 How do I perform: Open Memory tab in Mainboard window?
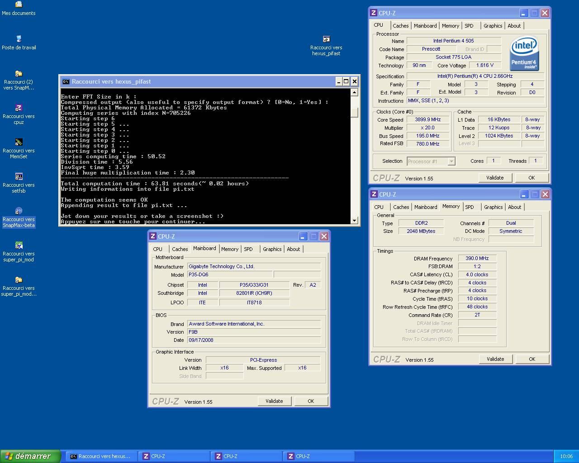pyautogui.click(x=230, y=249)
